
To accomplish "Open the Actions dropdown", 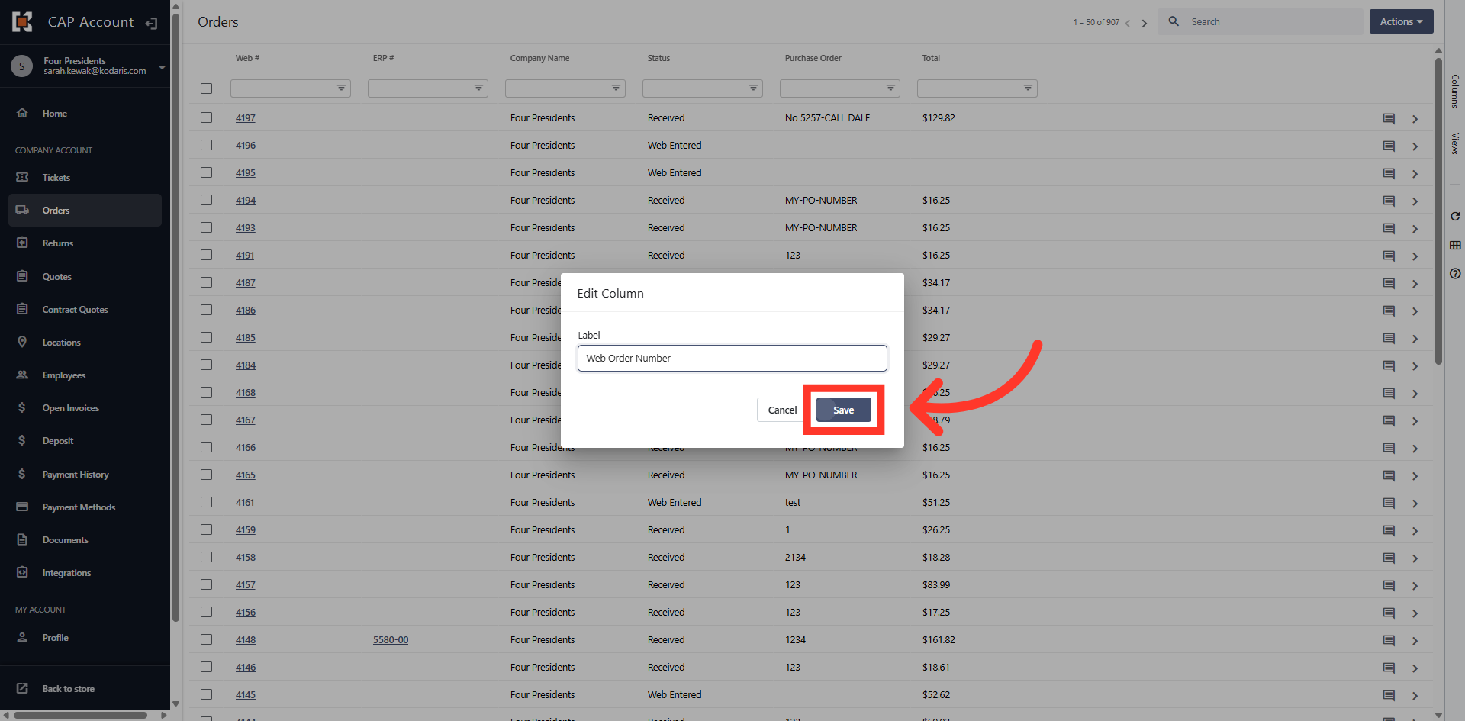I will pos(1401,21).
